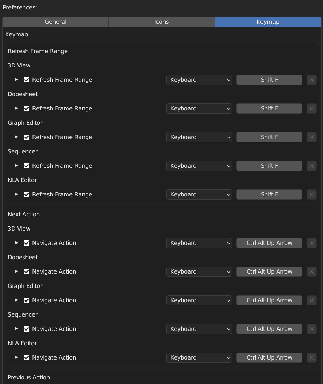Remove Graph Editor Refresh Frame Range keymap item

pyautogui.click(x=311, y=137)
